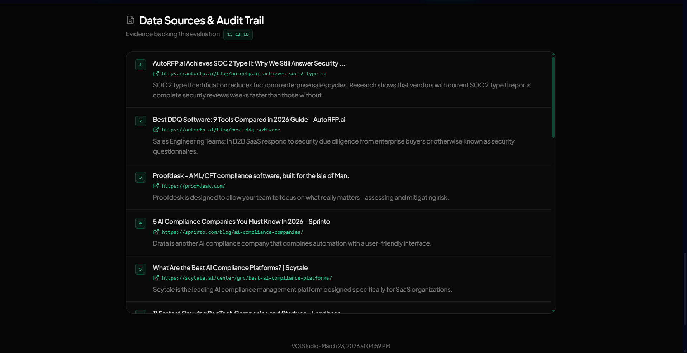Click the external link icon for best-ddq-software source

[x=156, y=130]
